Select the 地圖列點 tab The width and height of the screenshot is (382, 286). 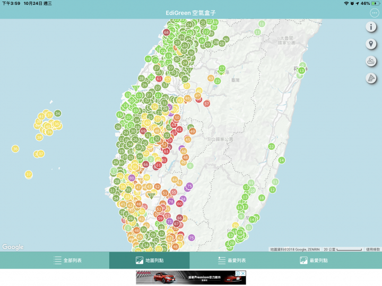point(149,260)
